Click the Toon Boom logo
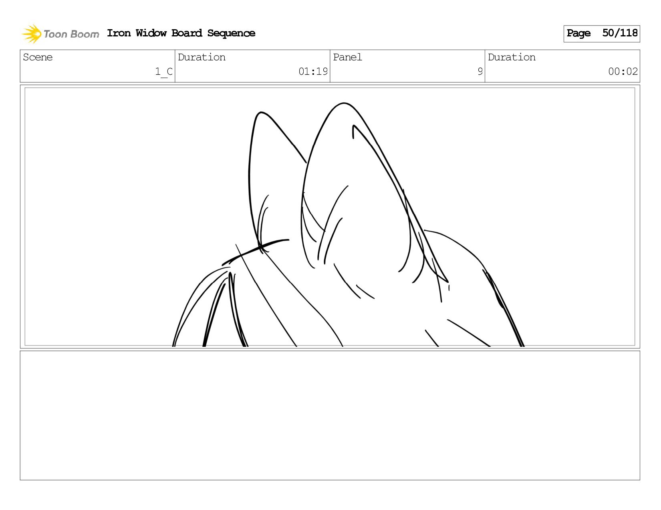 60,34
